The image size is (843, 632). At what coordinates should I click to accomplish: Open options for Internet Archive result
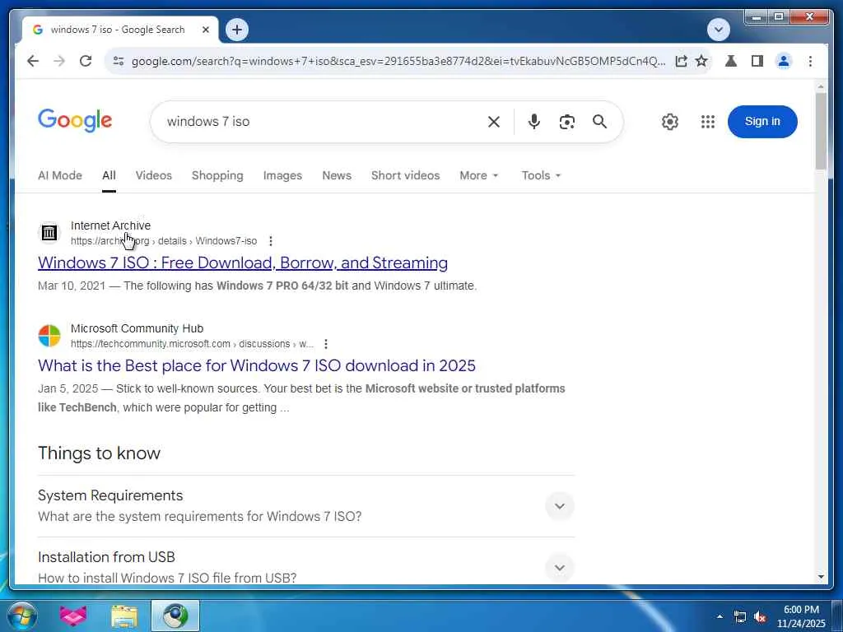point(270,241)
